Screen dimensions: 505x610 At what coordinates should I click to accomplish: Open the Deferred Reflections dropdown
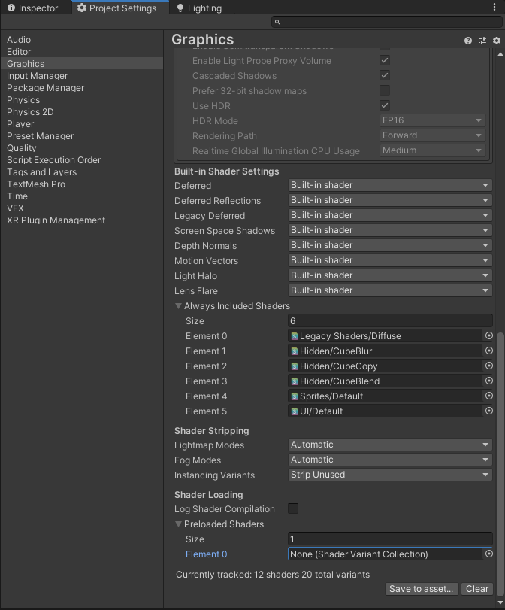point(390,200)
